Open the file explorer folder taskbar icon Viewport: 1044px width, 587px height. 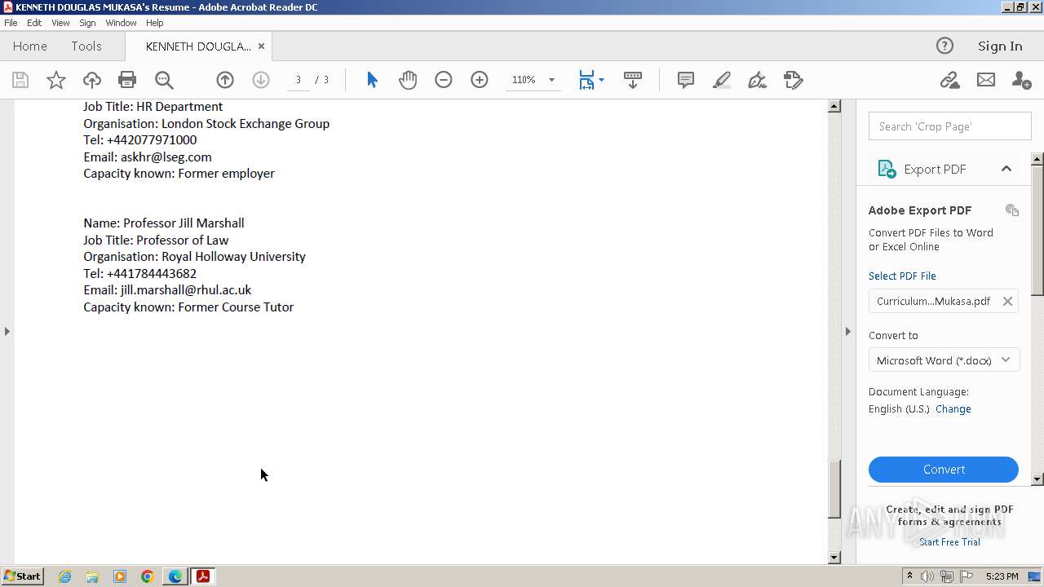tap(92, 576)
